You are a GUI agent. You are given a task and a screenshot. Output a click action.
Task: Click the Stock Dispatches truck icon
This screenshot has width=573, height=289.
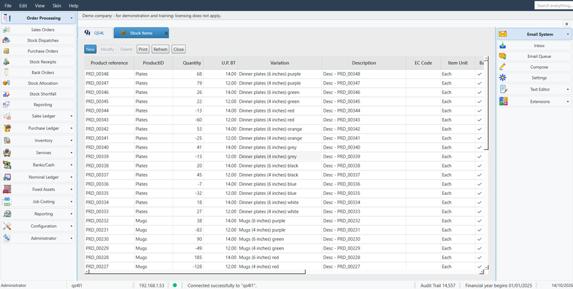tap(6, 40)
